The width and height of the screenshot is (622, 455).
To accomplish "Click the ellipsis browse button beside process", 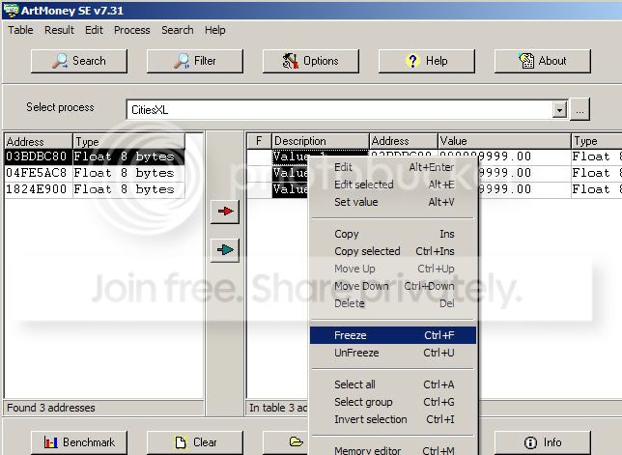I will (580, 109).
